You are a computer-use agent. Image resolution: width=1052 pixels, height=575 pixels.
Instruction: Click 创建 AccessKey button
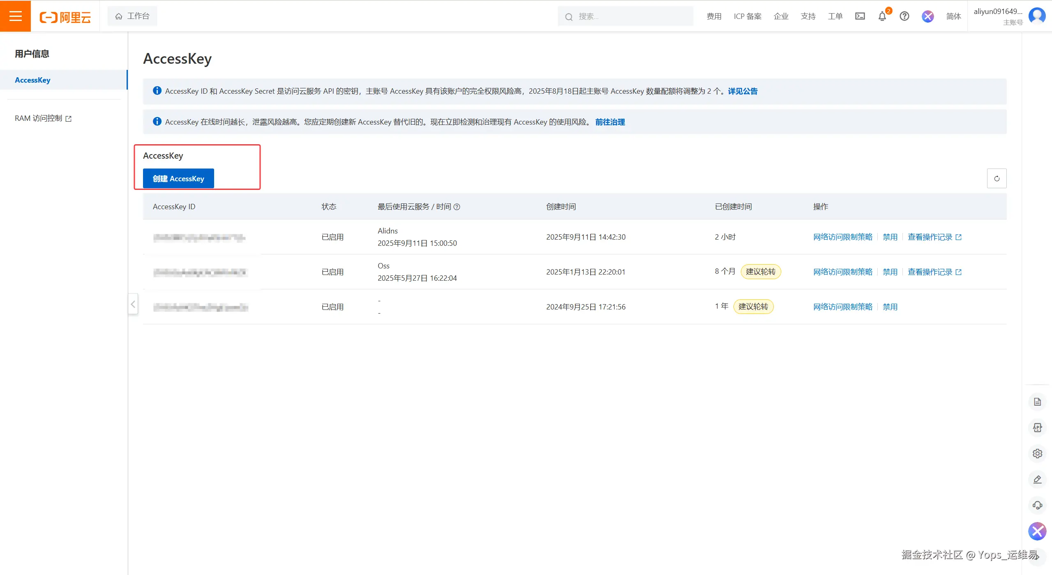178,179
